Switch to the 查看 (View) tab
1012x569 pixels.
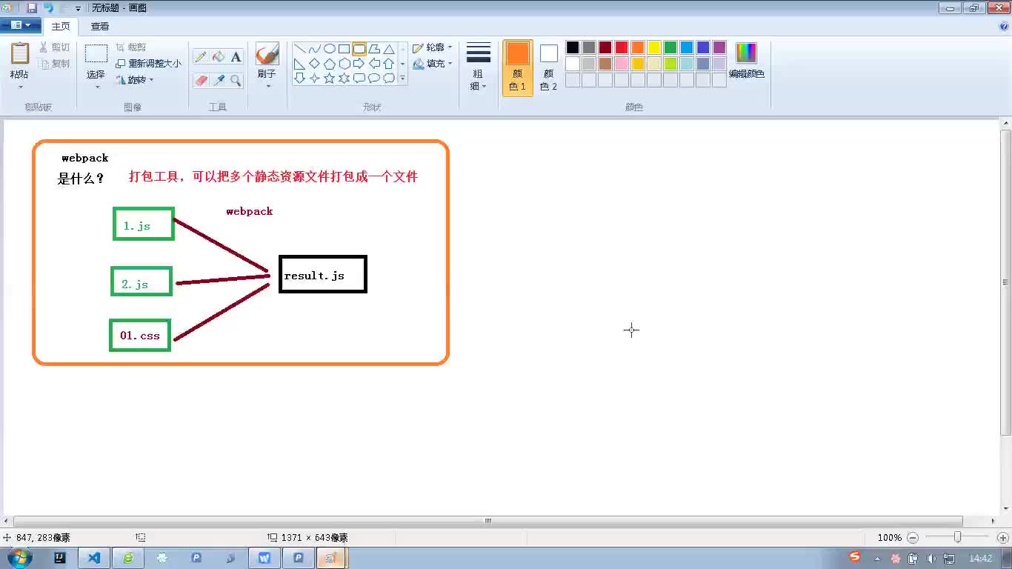100,27
